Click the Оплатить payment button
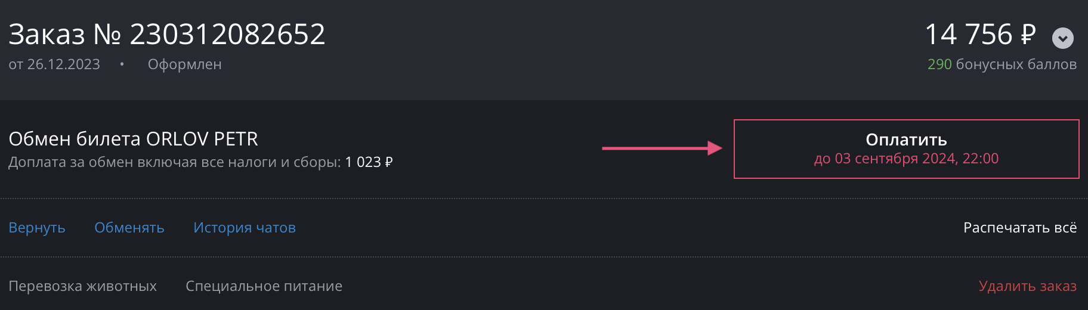The image size is (1088, 310). pos(905,141)
